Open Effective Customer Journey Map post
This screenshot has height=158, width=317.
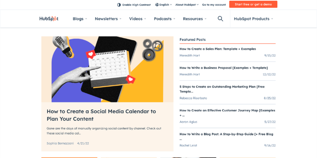(227, 113)
